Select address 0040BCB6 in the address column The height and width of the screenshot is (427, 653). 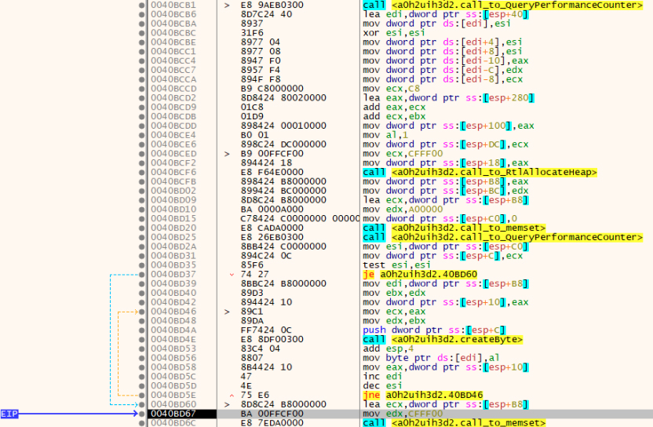(x=173, y=14)
